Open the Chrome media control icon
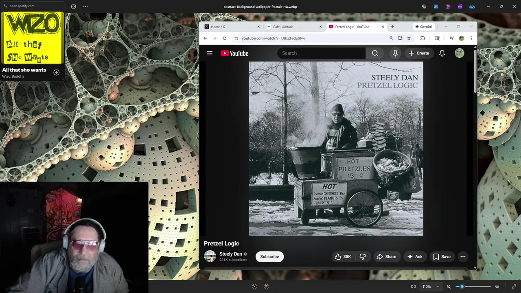The height and width of the screenshot is (293, 521). click(x=452, y=38)
